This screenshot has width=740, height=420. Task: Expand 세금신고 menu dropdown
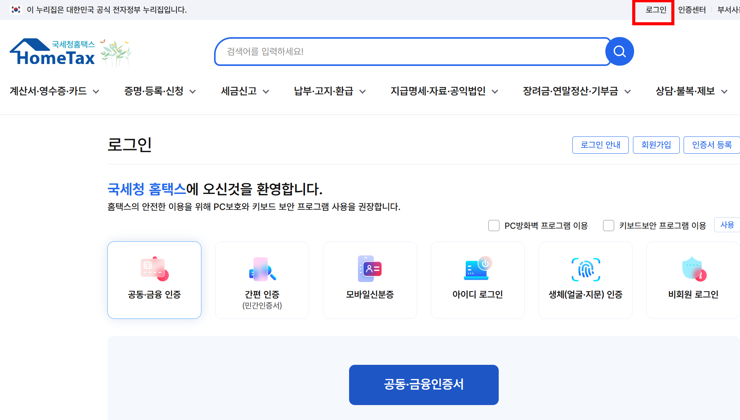(245, 91)
